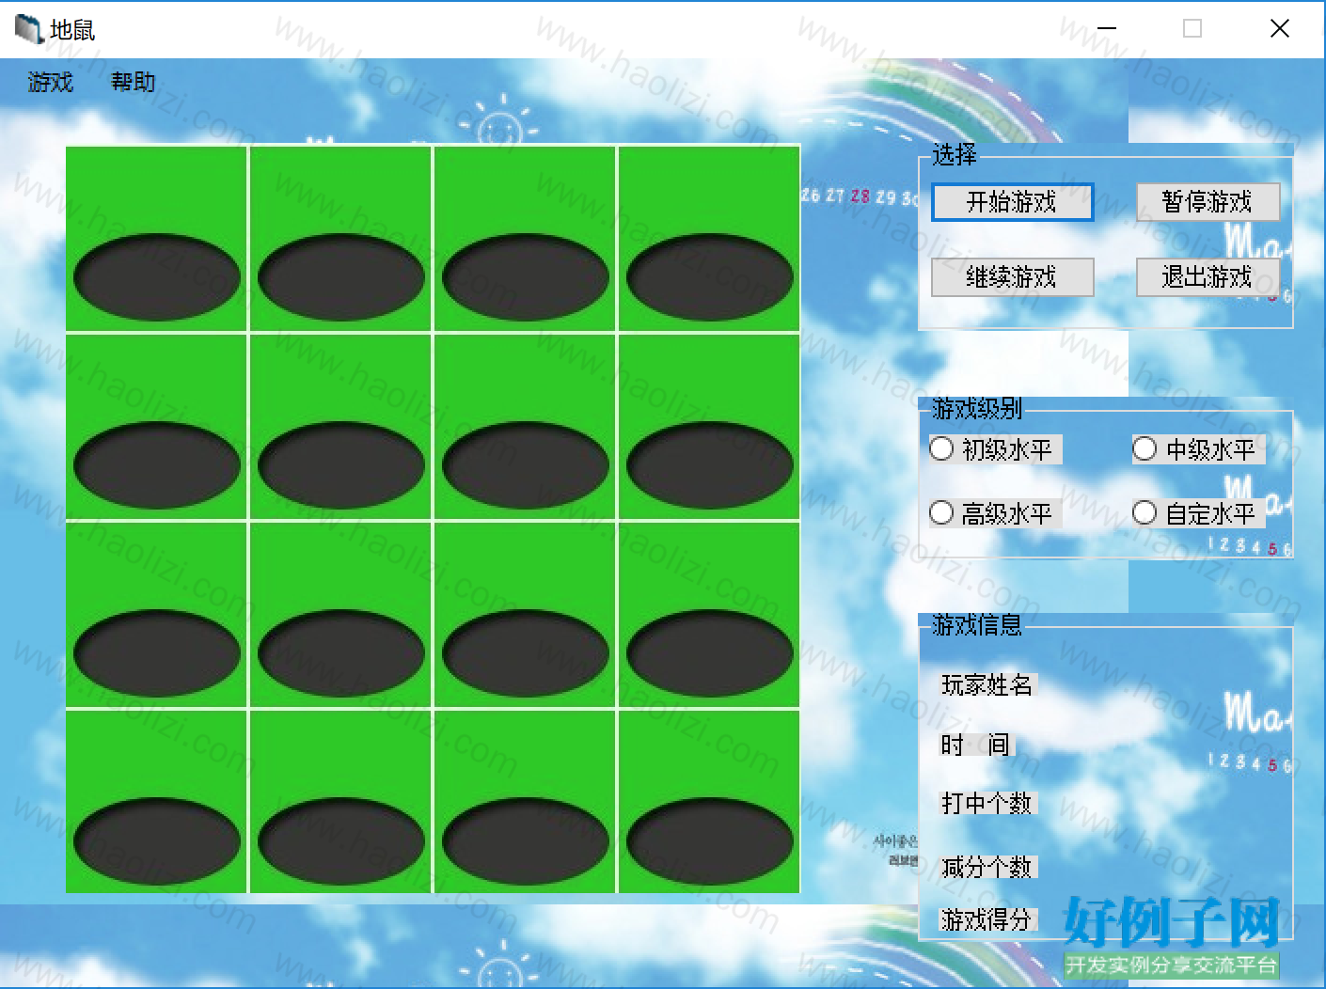Hit the mole hole in row two, column one

(x=157, y=465)
